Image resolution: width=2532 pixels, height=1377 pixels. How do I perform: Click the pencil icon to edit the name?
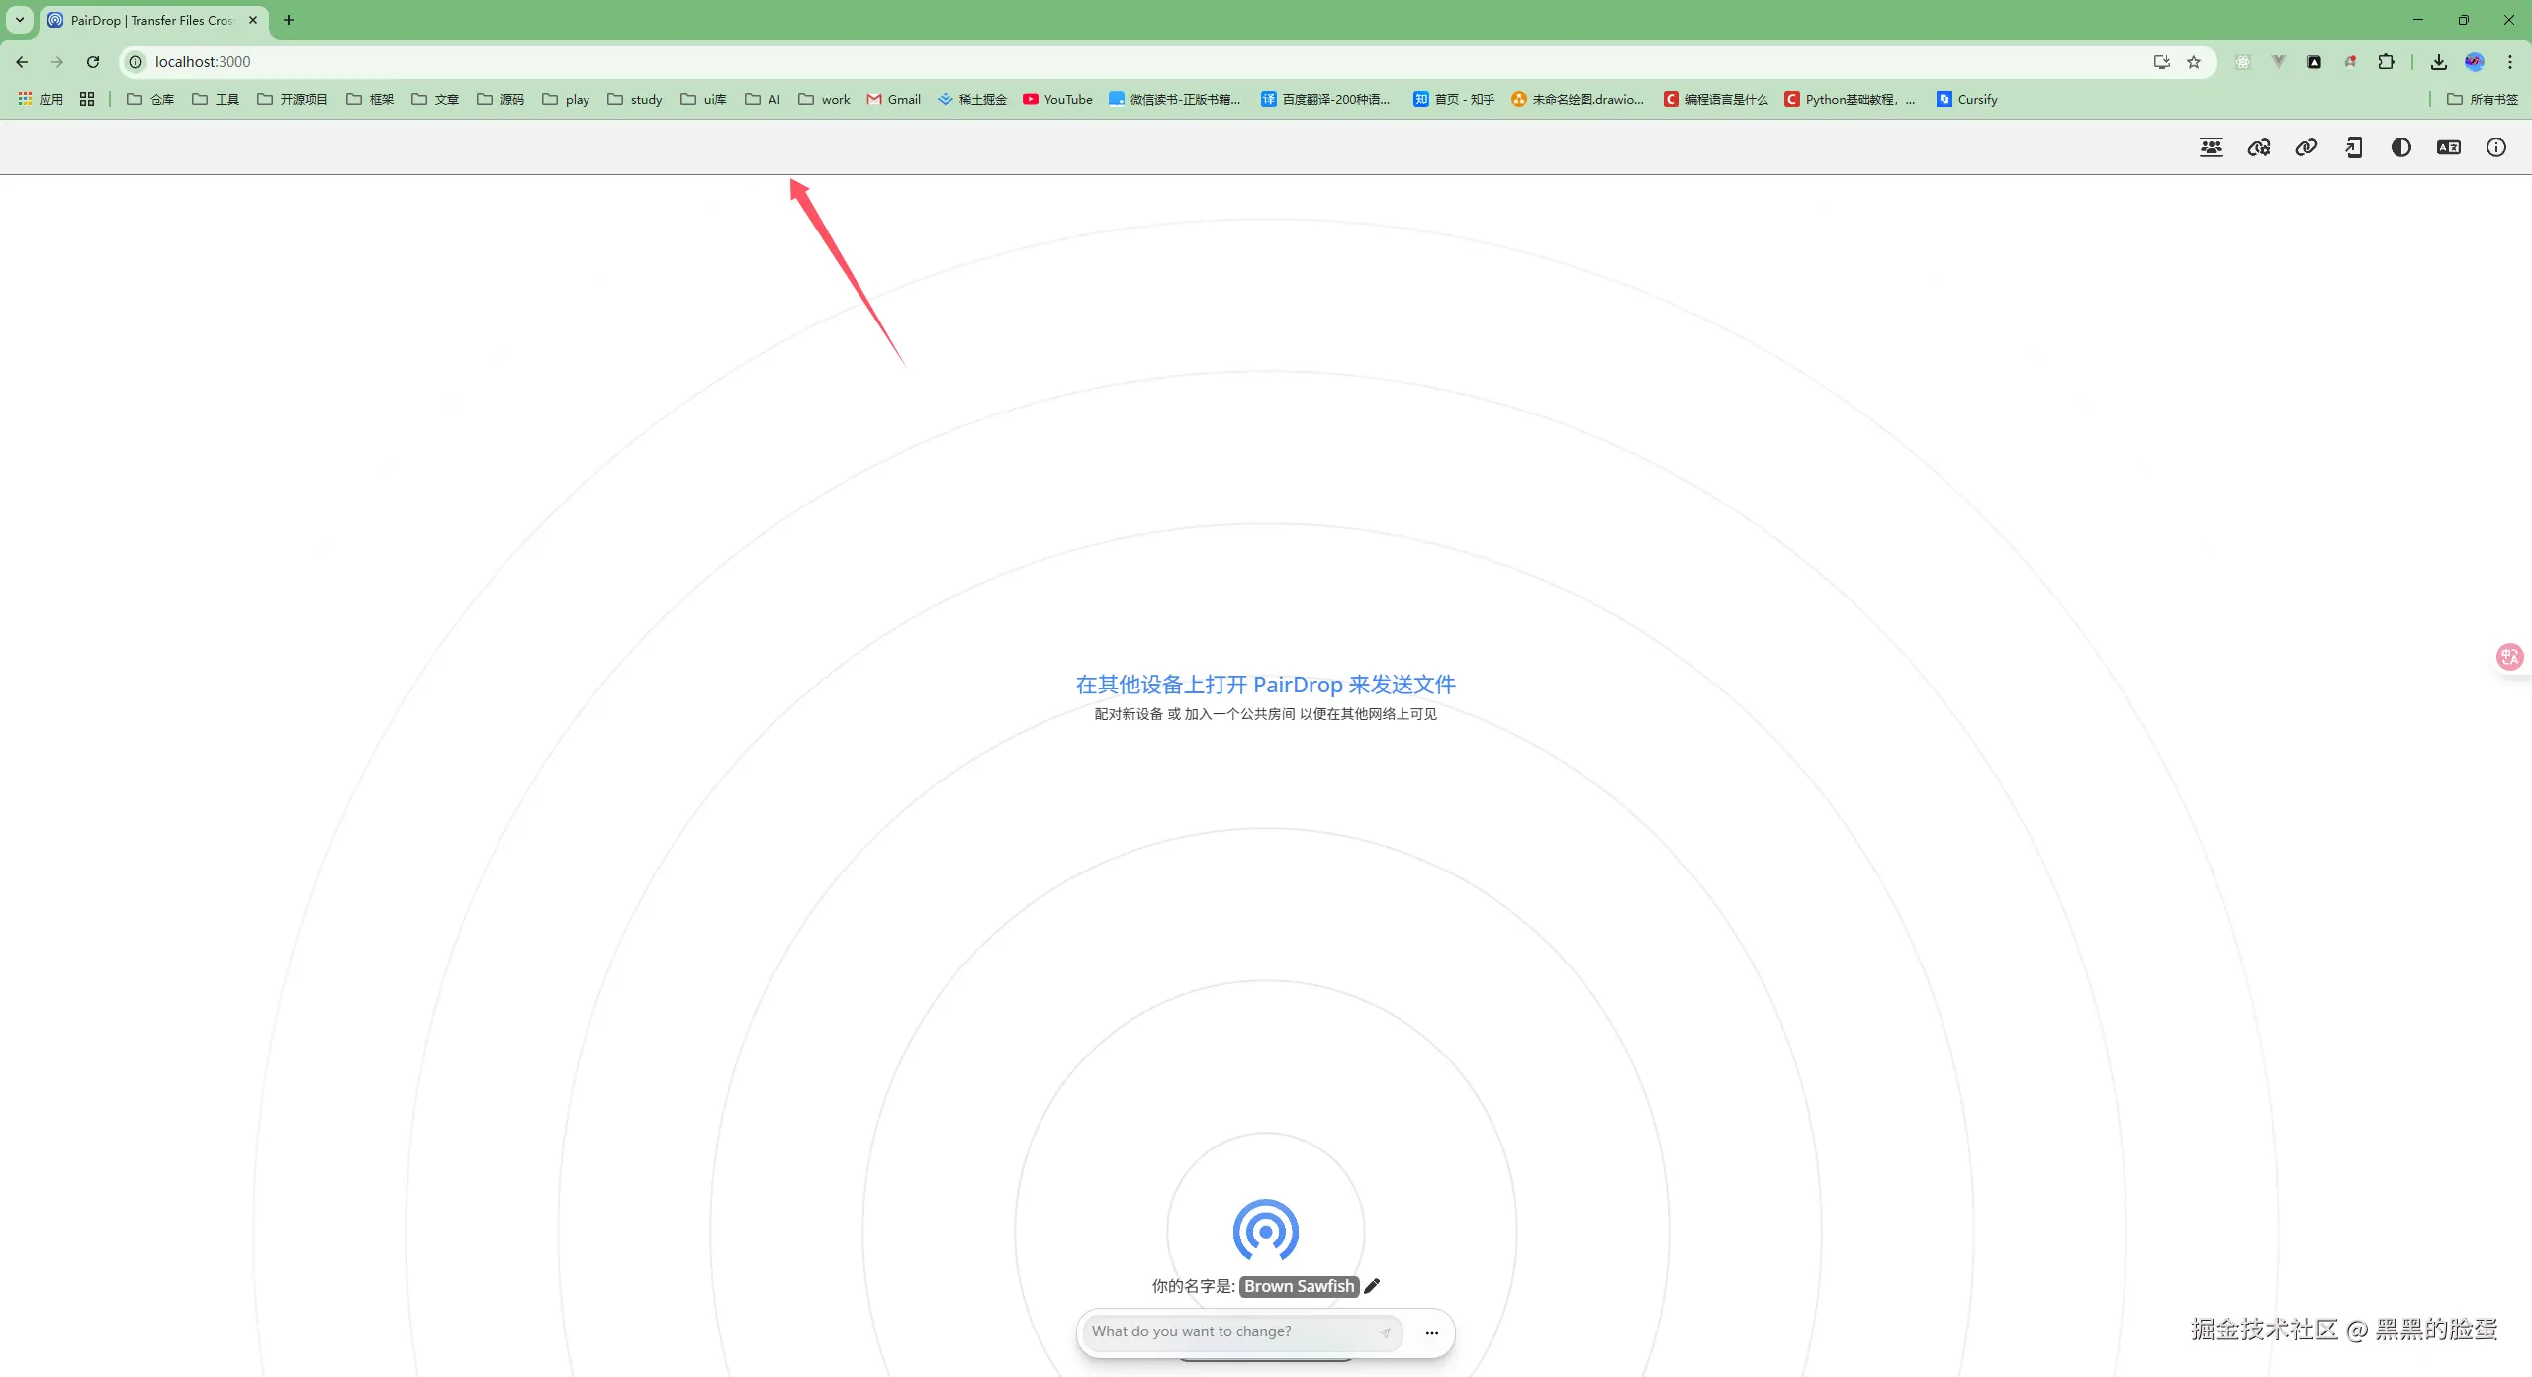[x=1372, y=1285]
